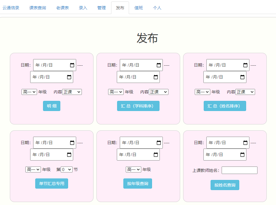This screenshot has width=276, height=205.
Task: Switch to the 课表查询 tab
Action: (38, 8)
